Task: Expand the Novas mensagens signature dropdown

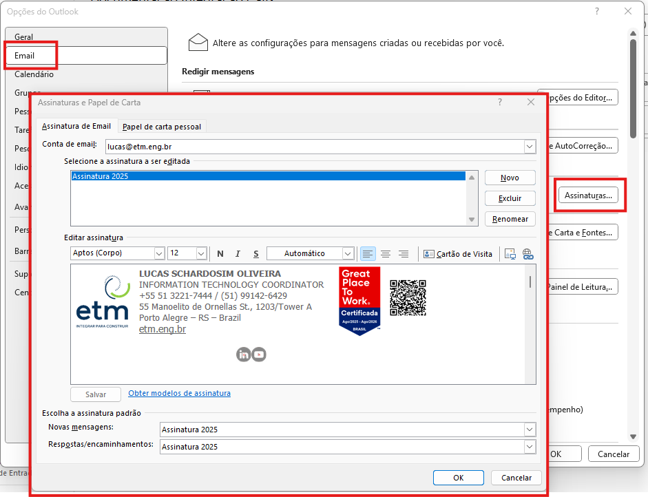Action: 529,430
